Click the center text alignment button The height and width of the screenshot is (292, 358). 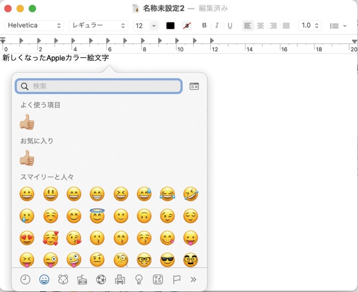click(x=260, y=26)
